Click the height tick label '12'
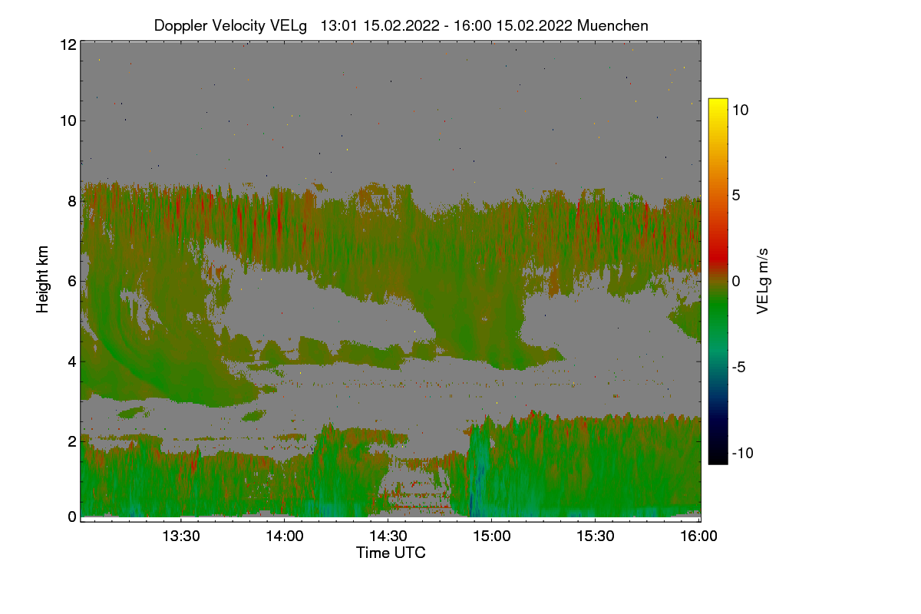Viewport: 921px width, 614px height. 68,45
